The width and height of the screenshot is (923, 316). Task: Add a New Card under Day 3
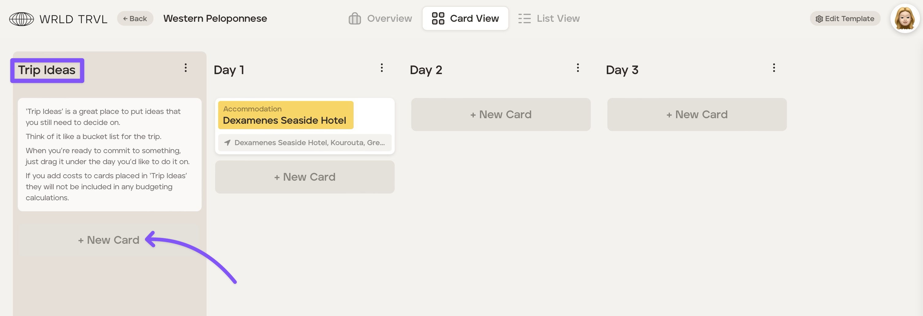coord(697,115)
